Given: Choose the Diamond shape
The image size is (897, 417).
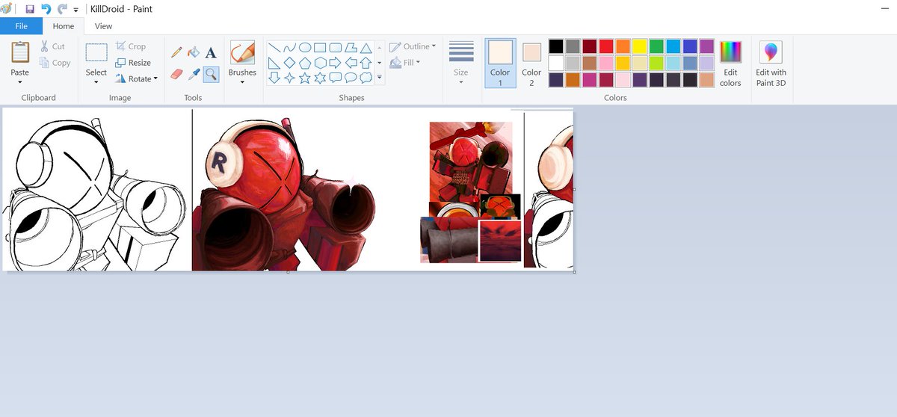Looking at the screenshot, I should (289, 62).
